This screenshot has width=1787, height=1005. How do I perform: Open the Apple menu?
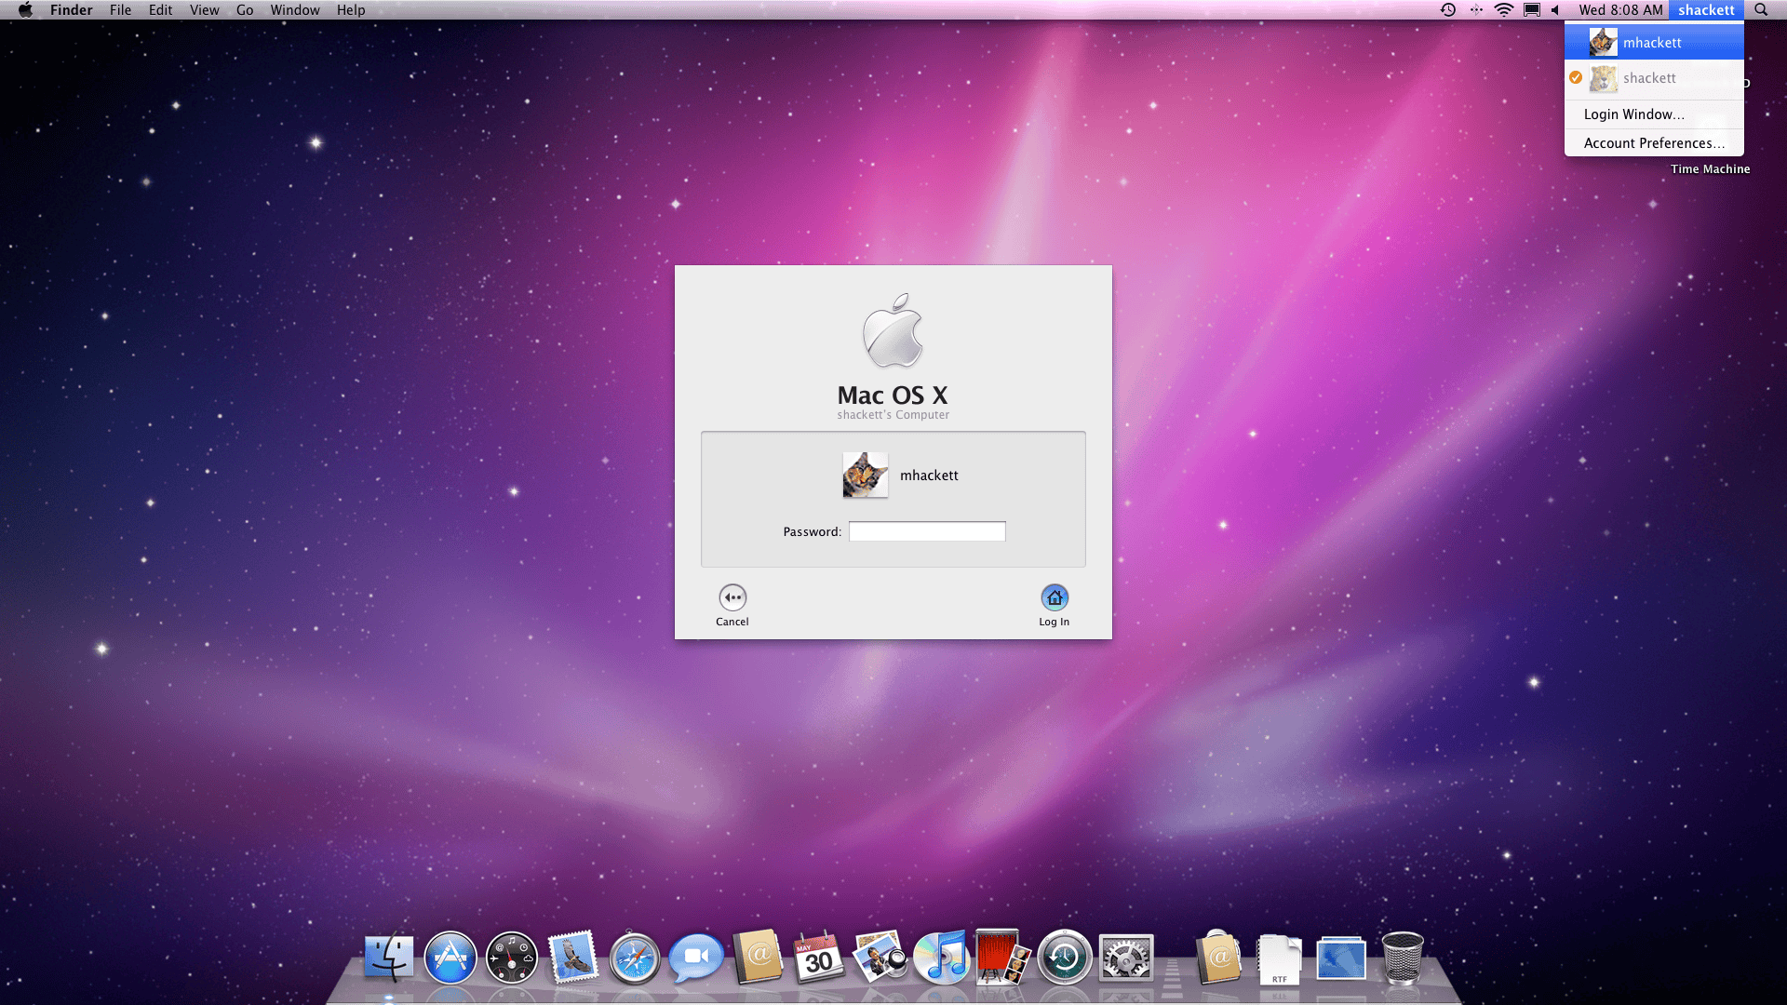click(x=25, y=10)
